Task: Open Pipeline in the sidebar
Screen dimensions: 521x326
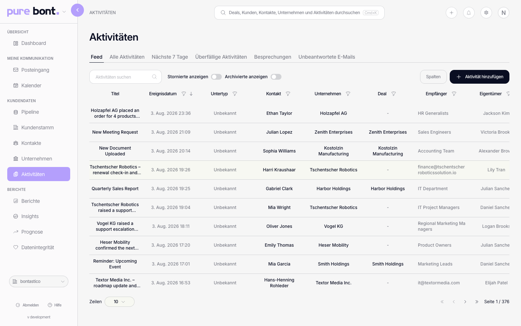Action: coord(39,112)
